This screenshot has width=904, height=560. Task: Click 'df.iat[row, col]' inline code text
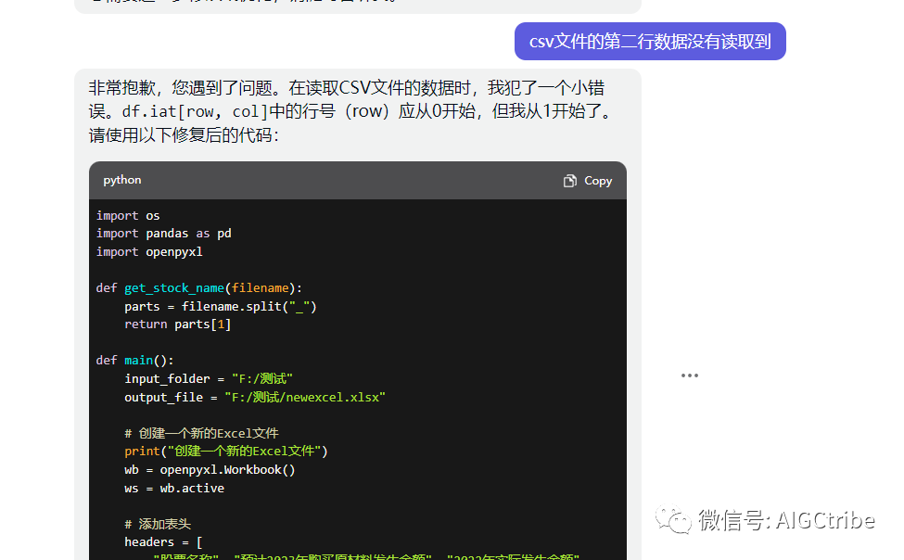tap(196, 111)
